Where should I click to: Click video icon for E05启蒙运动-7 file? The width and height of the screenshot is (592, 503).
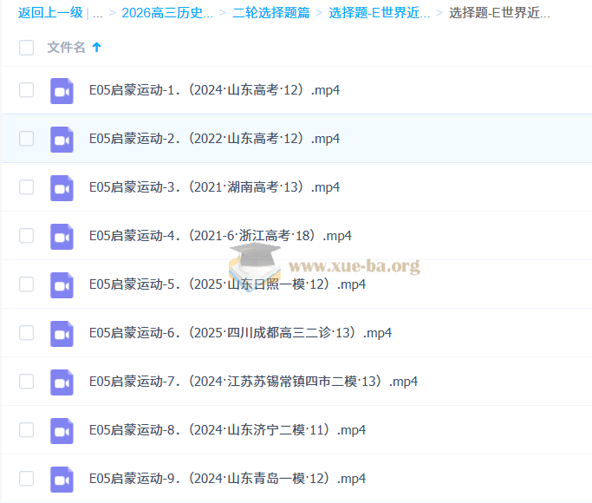coord(62,382)
